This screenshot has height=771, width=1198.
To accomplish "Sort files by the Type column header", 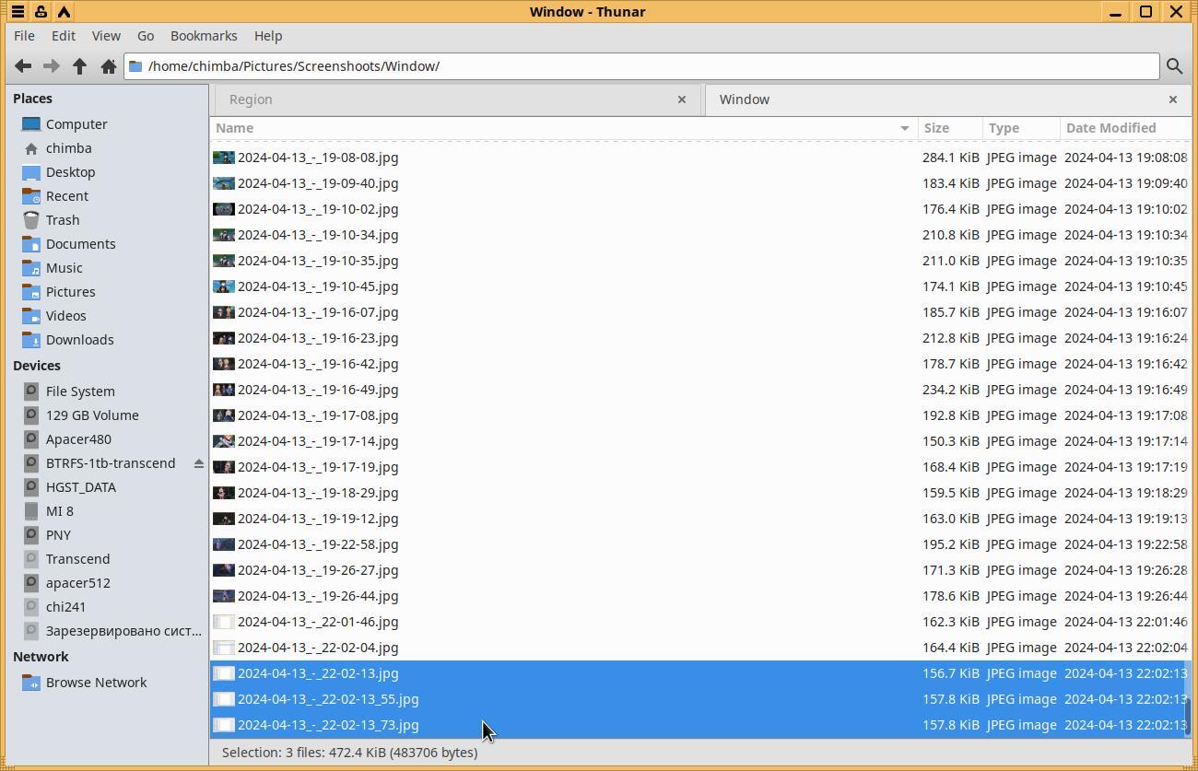I will pos(1021,128).
